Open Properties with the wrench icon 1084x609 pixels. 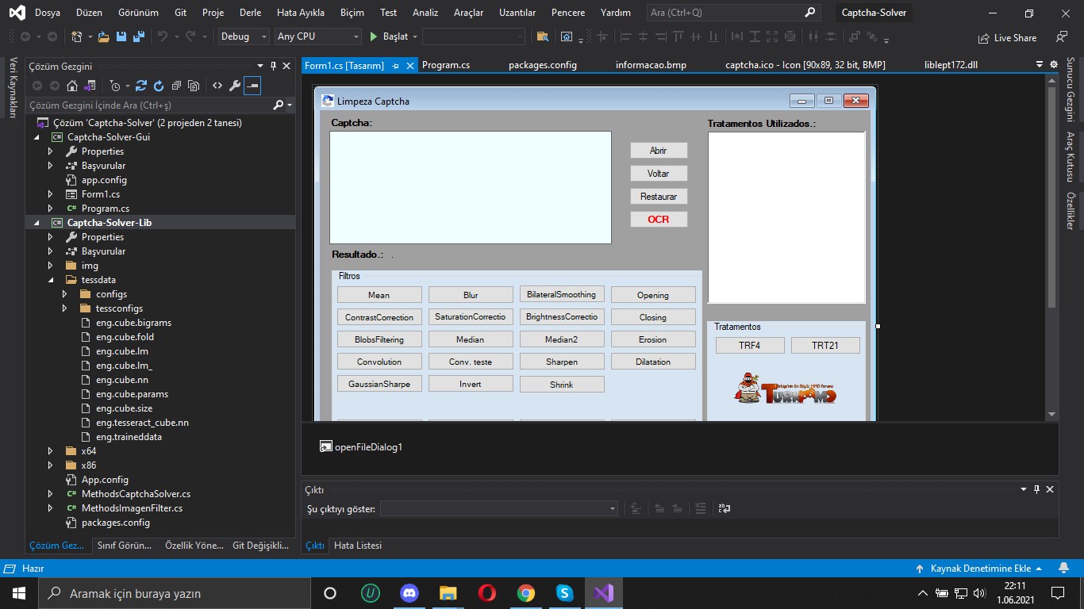tap(234, 86)
